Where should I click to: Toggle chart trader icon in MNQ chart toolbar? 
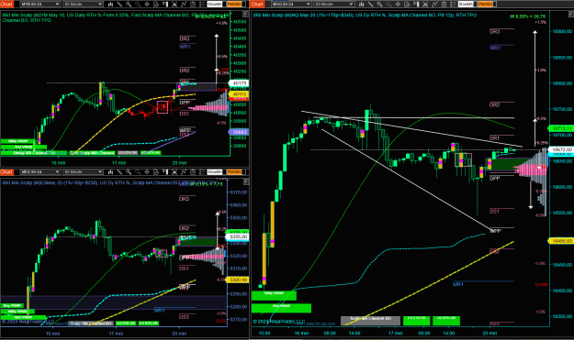(x=416, y=4)
